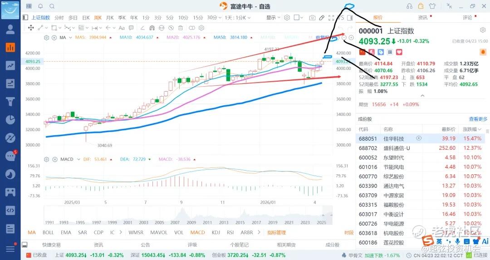Open notifications bell in title bar
Screen dimensions: 490x260
[x=41, y=6]
